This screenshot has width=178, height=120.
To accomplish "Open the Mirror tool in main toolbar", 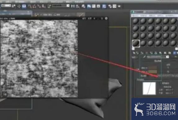I will [73, 6].
